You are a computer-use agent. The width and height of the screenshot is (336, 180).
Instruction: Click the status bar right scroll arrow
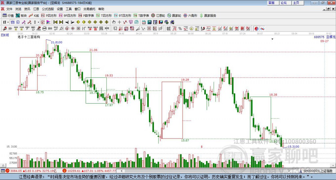coord(289,171)
